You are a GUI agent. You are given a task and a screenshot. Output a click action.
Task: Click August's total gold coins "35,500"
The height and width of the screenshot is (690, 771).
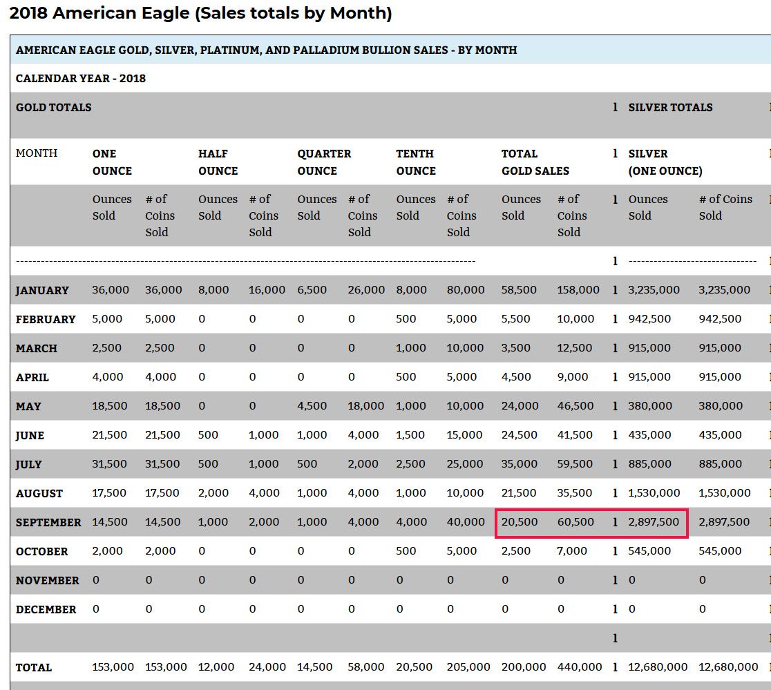click(x=575, y=493)
